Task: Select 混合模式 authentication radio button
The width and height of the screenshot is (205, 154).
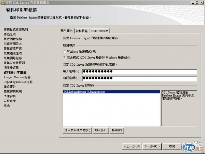Action: [x=64, y=58]
